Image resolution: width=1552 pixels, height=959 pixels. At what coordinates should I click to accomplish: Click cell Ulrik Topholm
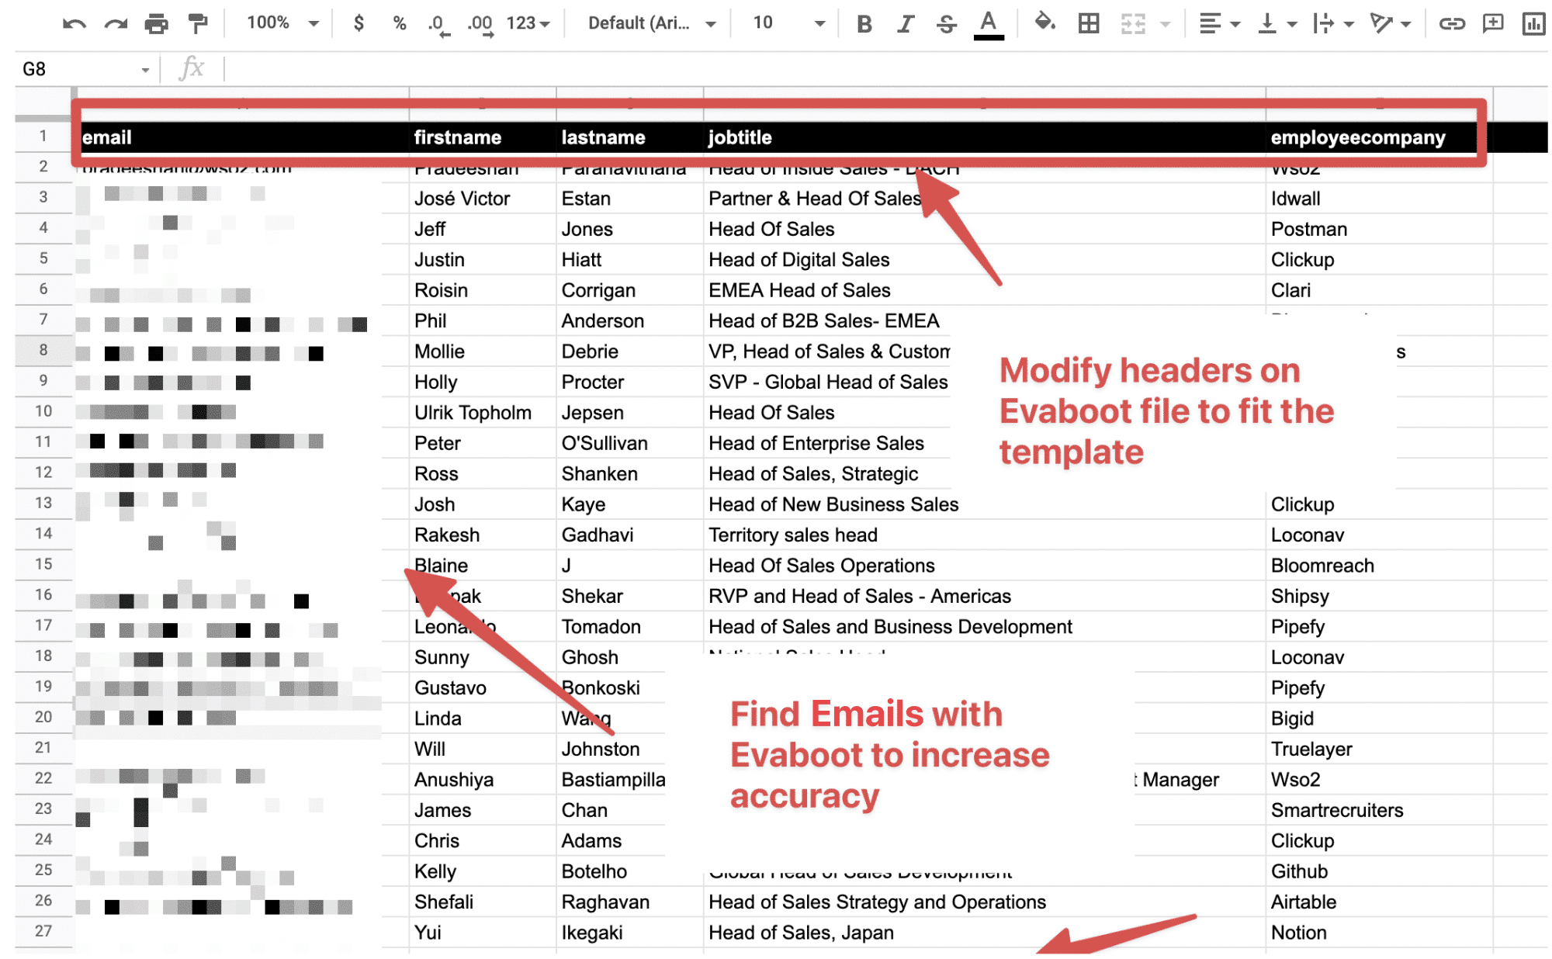point(483,413)
